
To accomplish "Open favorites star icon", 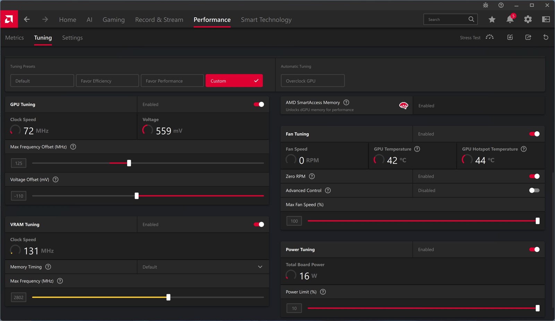I will click(492, 19).
